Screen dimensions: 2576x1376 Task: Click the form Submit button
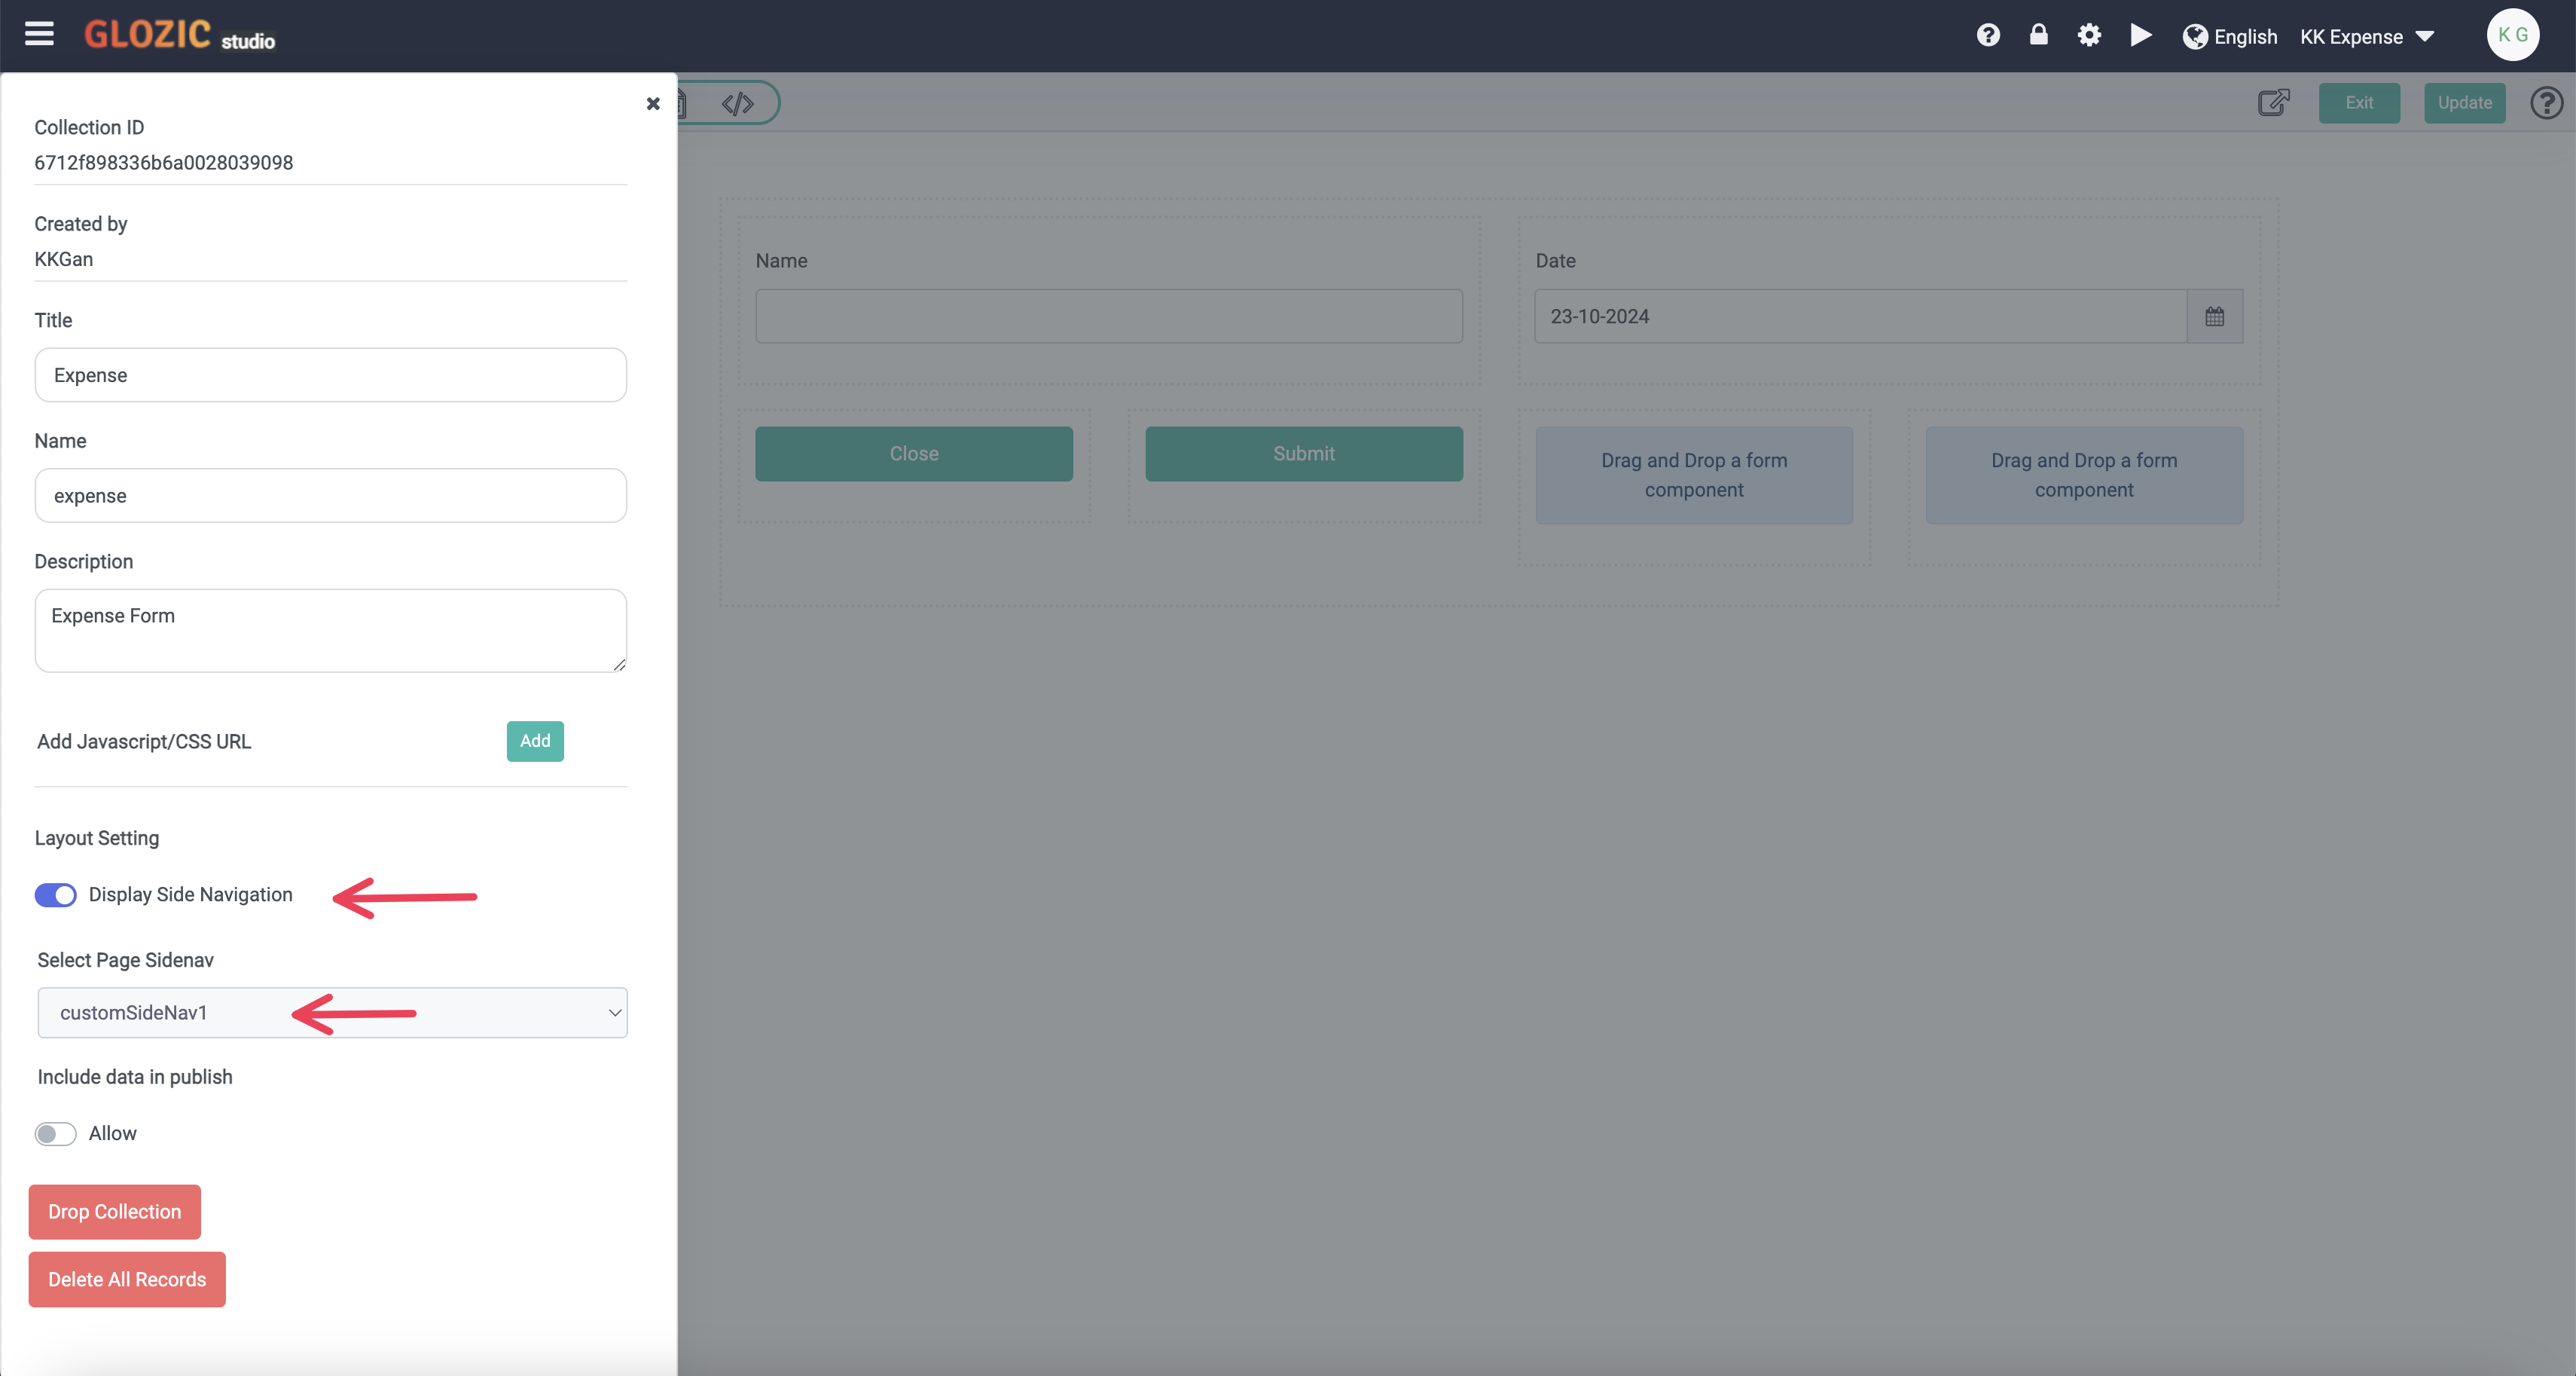tap(1304, 454)
